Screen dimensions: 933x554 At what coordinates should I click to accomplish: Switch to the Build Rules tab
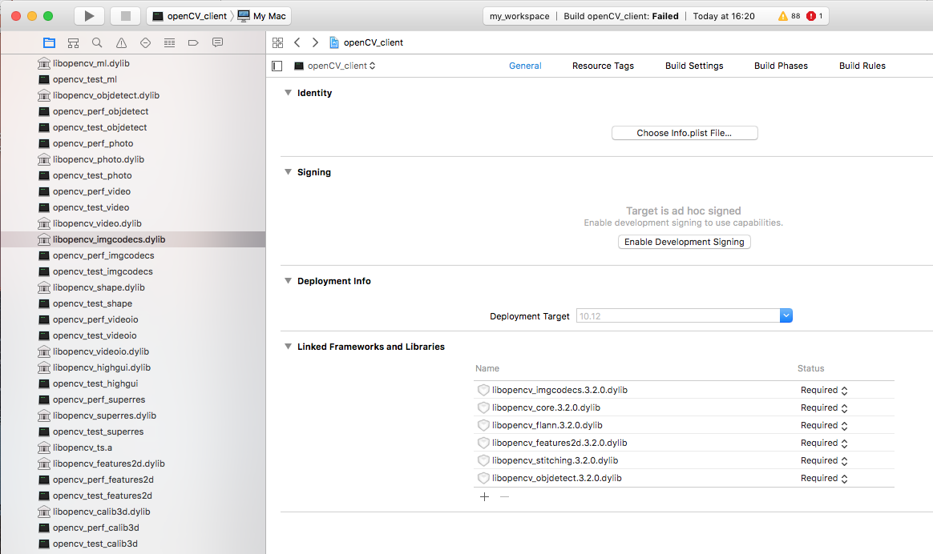pos(862,66)
